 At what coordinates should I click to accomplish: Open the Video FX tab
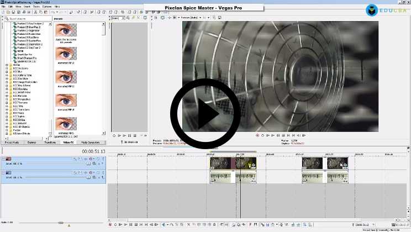pos(68,143)
